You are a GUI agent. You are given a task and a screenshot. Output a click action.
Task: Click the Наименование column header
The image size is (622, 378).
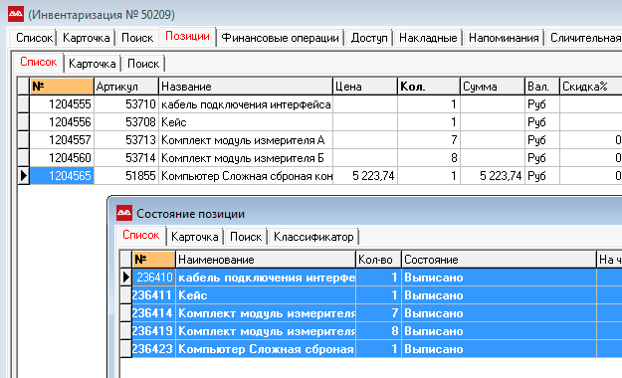266,260
